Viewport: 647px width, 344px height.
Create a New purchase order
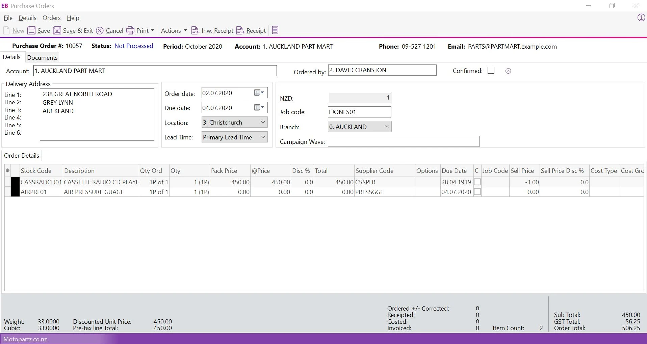click(14, 30)
